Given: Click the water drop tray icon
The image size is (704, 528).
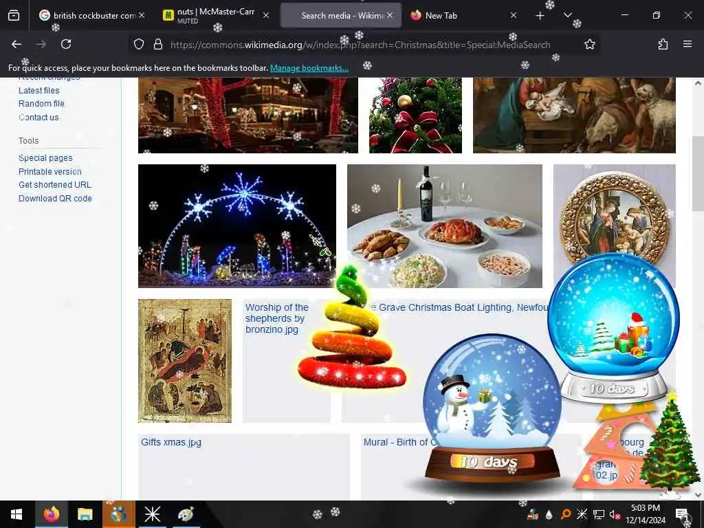Looking at the screenshot, I should 549,514.
